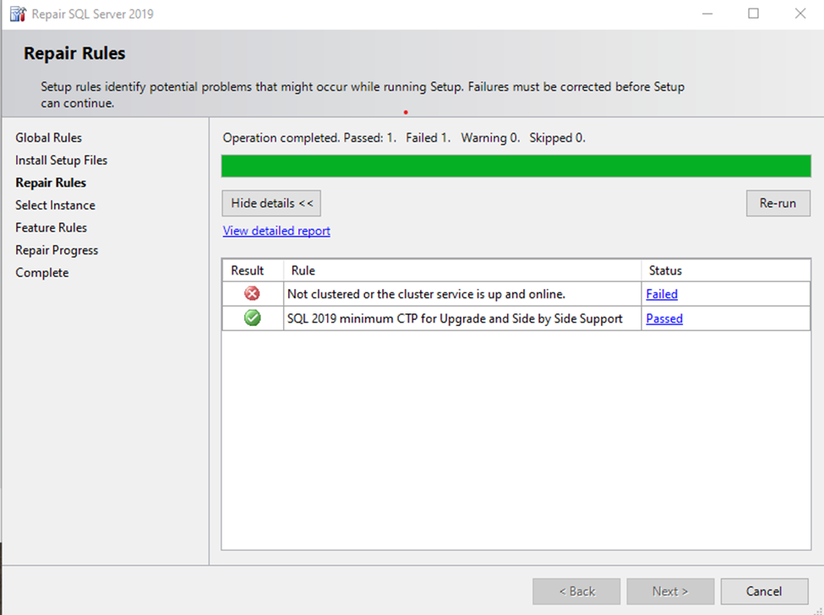Viewport: 824px width, 615px height.
Task: Click the Next button
Action: click(x=670, y=591)
